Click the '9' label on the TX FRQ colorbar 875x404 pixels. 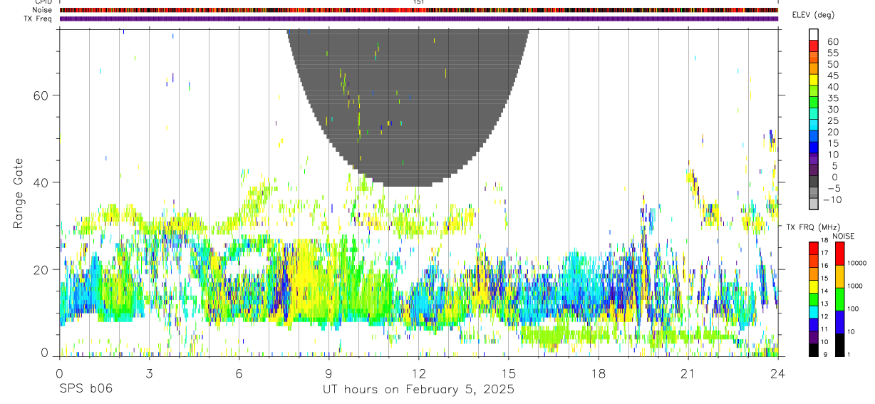coord(824,354)
